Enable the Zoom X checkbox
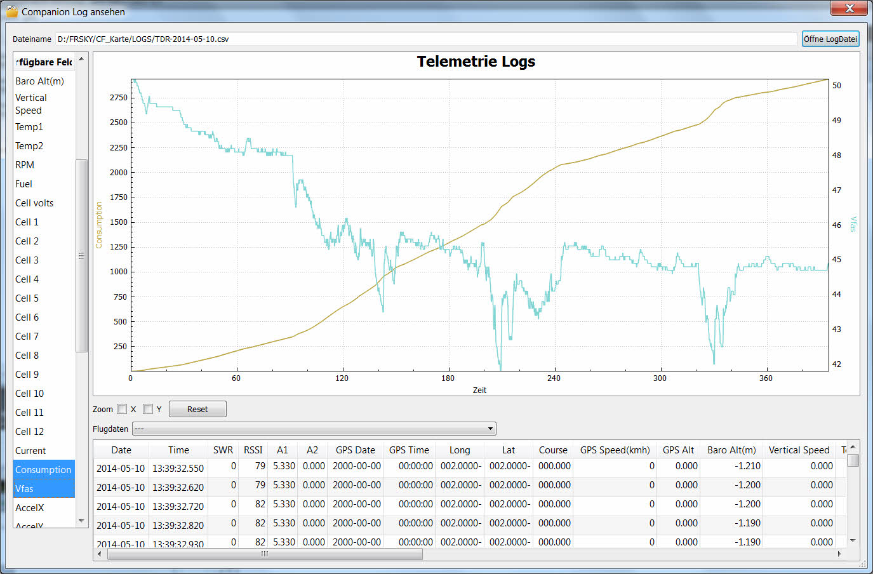This screenshot has width=873, height=574. (122, 409)
